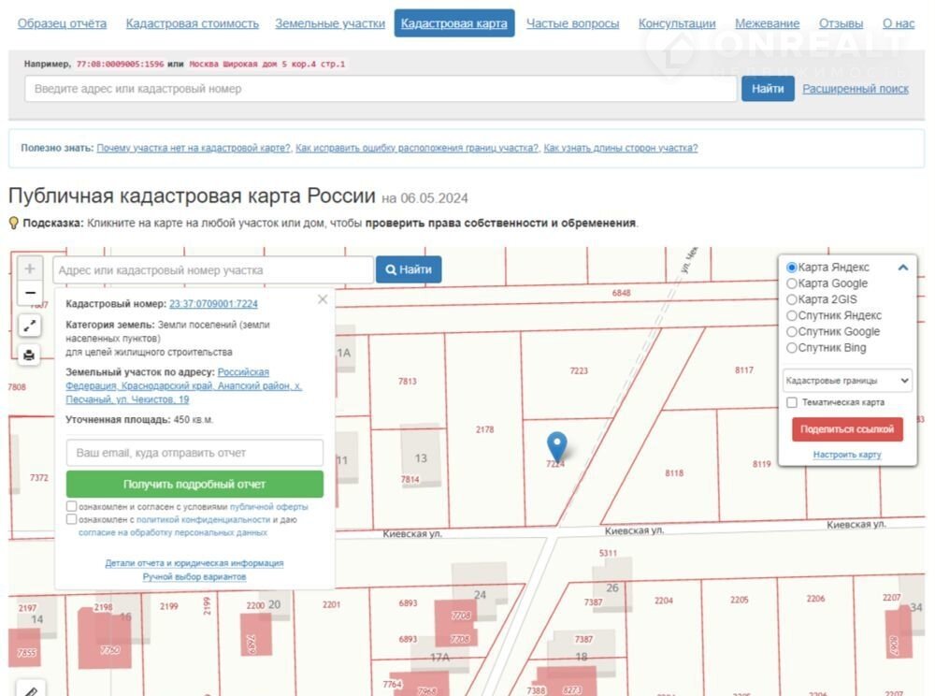
Task: Go to the Кадастровая стоимость tab
Action: coord(192,23)
